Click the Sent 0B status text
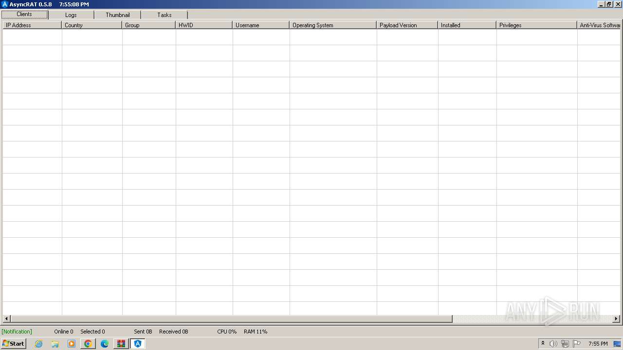The height and width of the screenshot is (350, 623). pyautogui.click(x=143, y=332)
